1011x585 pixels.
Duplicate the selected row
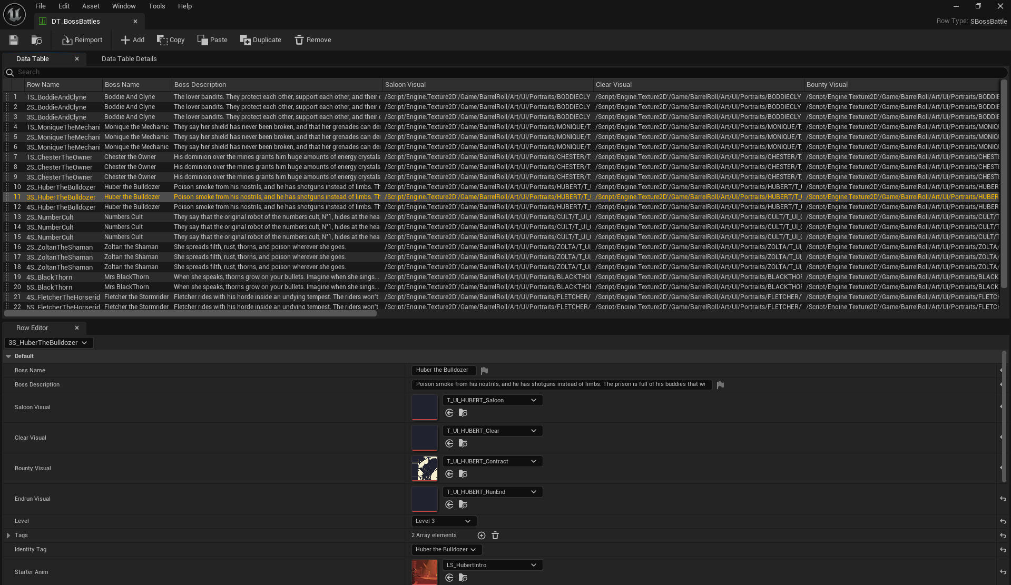[261, 40]
